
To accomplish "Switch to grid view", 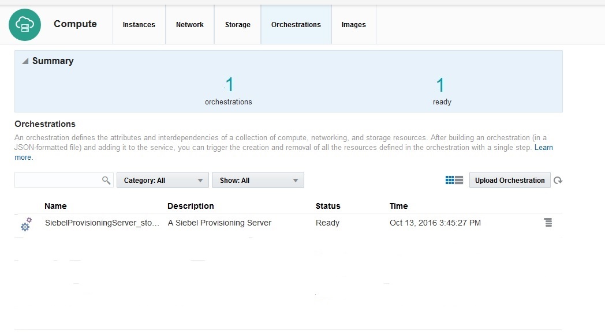I will [450, 179].
